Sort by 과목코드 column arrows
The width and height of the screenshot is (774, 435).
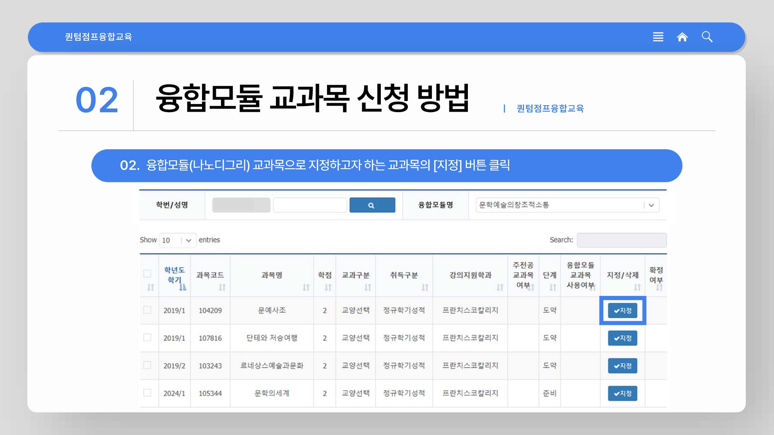pos(222,287)
